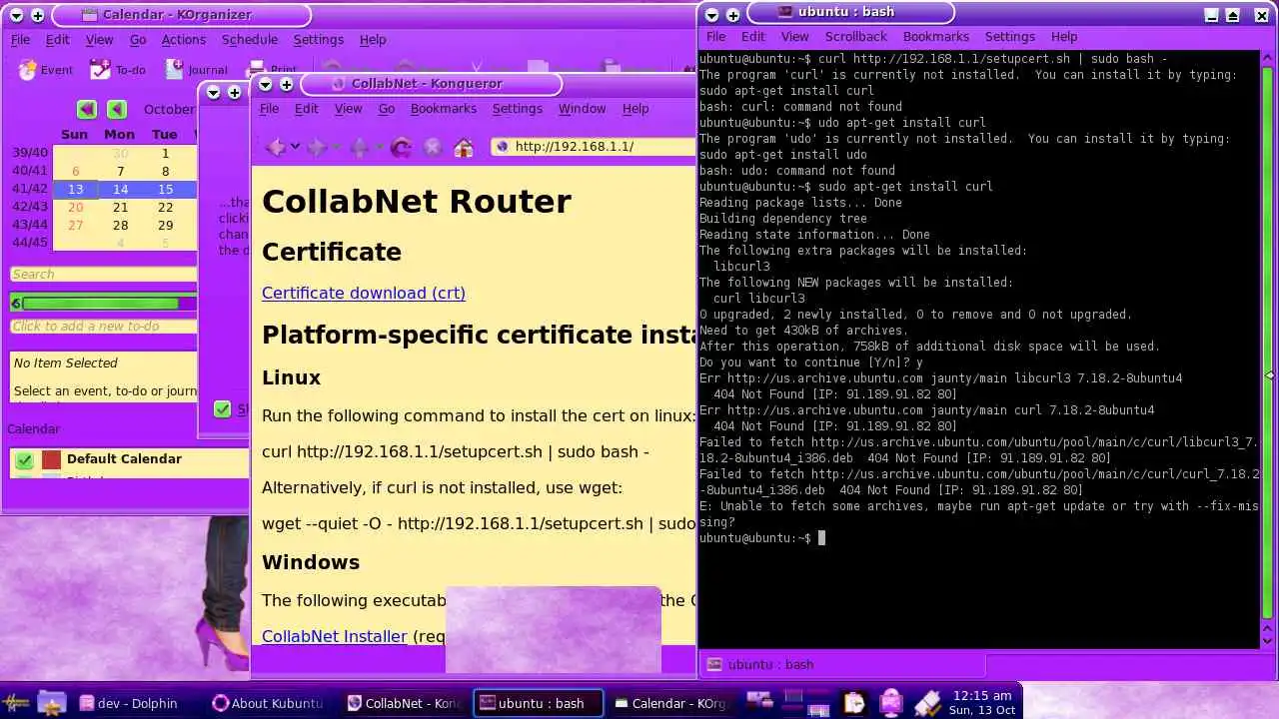The height and width of the screenshot is (719, 1279).
Task: Click the KOrganizer to-do Search field
Action: [103, 275]
